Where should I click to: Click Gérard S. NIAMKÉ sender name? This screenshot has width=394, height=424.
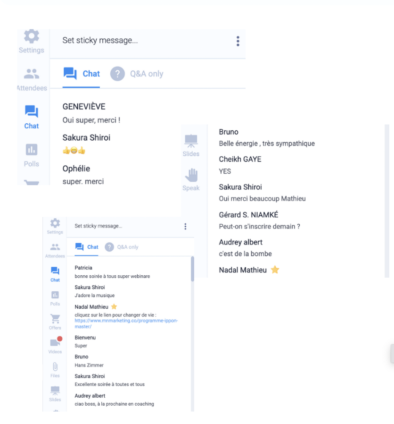pyautogui.click(x=248, y=215)
